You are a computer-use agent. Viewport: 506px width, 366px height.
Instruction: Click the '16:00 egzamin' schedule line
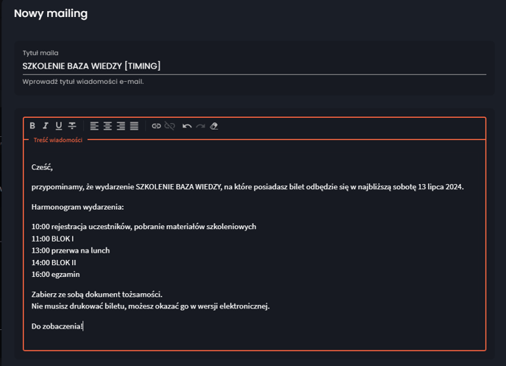(x=55, y=275)
